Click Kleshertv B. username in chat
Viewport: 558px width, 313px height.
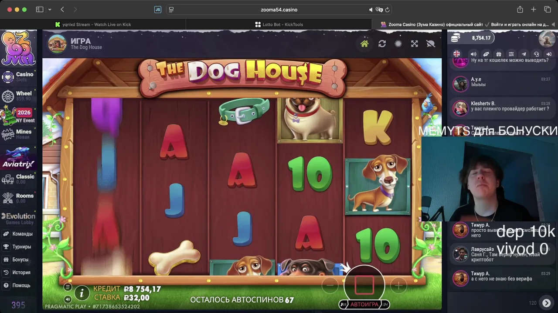[483, 103]
